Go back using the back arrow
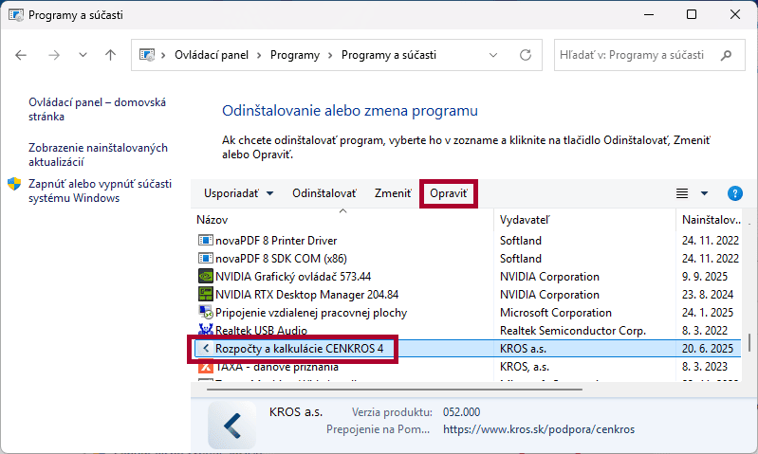The width and height of the screenshot is (758, 454). tap(22, 55)
